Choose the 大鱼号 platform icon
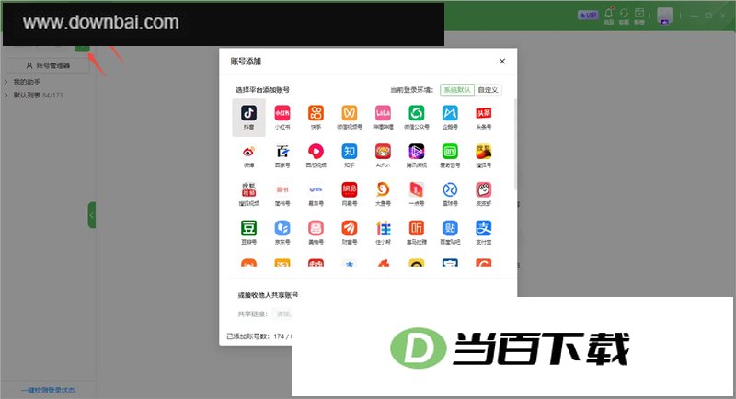736x399 pixels. 383,190
